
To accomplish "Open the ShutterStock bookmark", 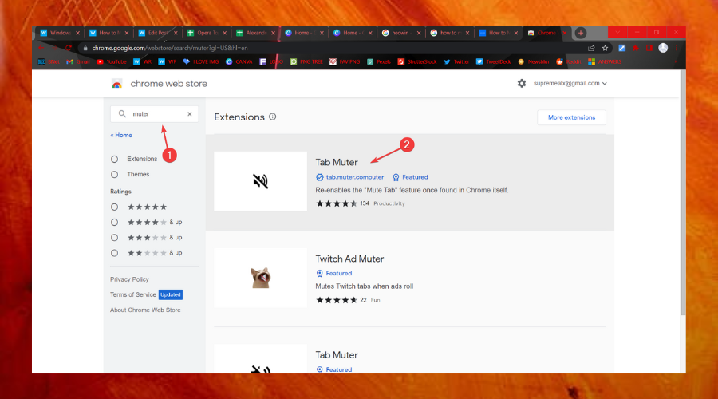I will (417, 61).
